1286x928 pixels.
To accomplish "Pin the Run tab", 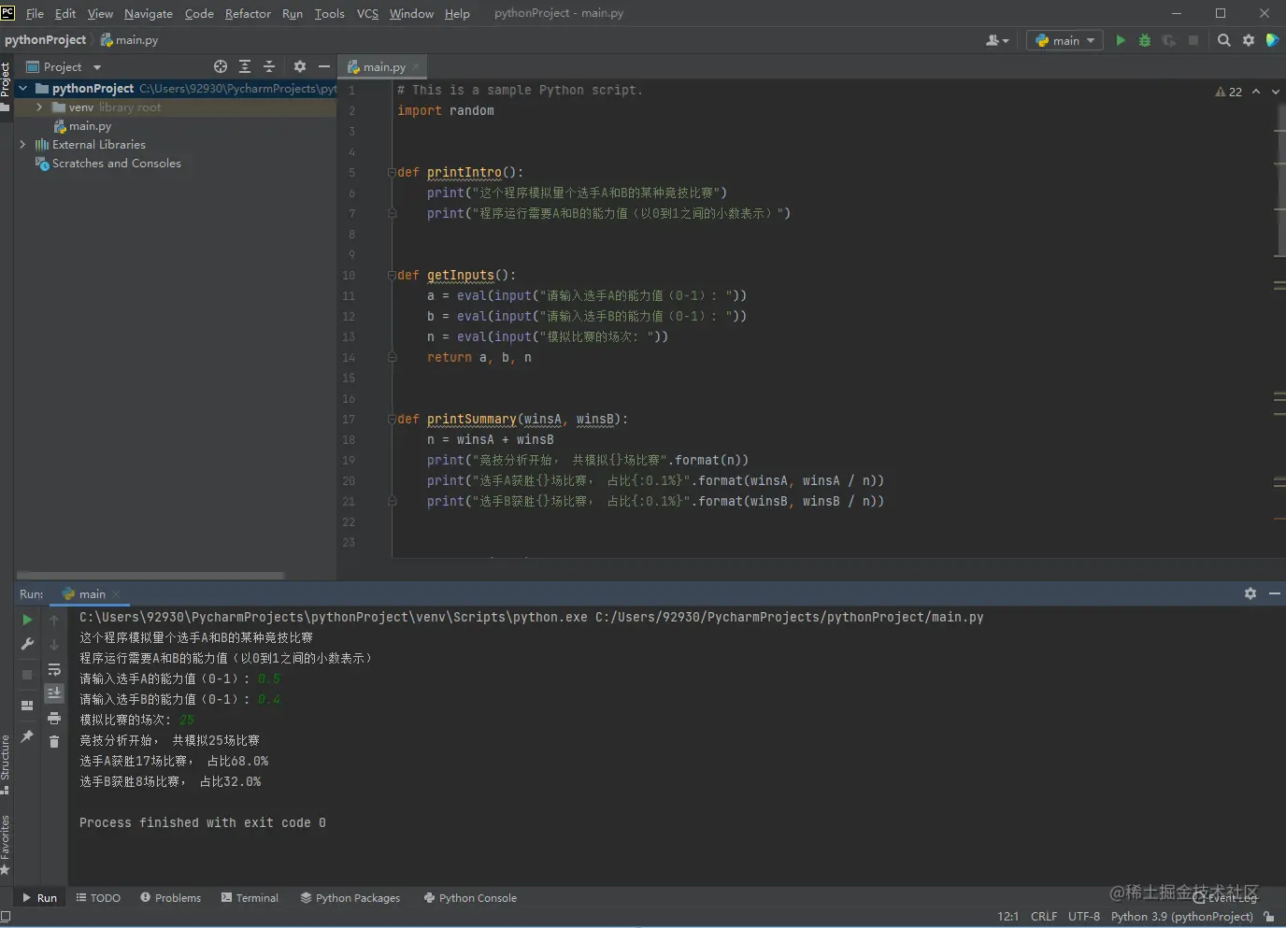I will coord(27,736).
